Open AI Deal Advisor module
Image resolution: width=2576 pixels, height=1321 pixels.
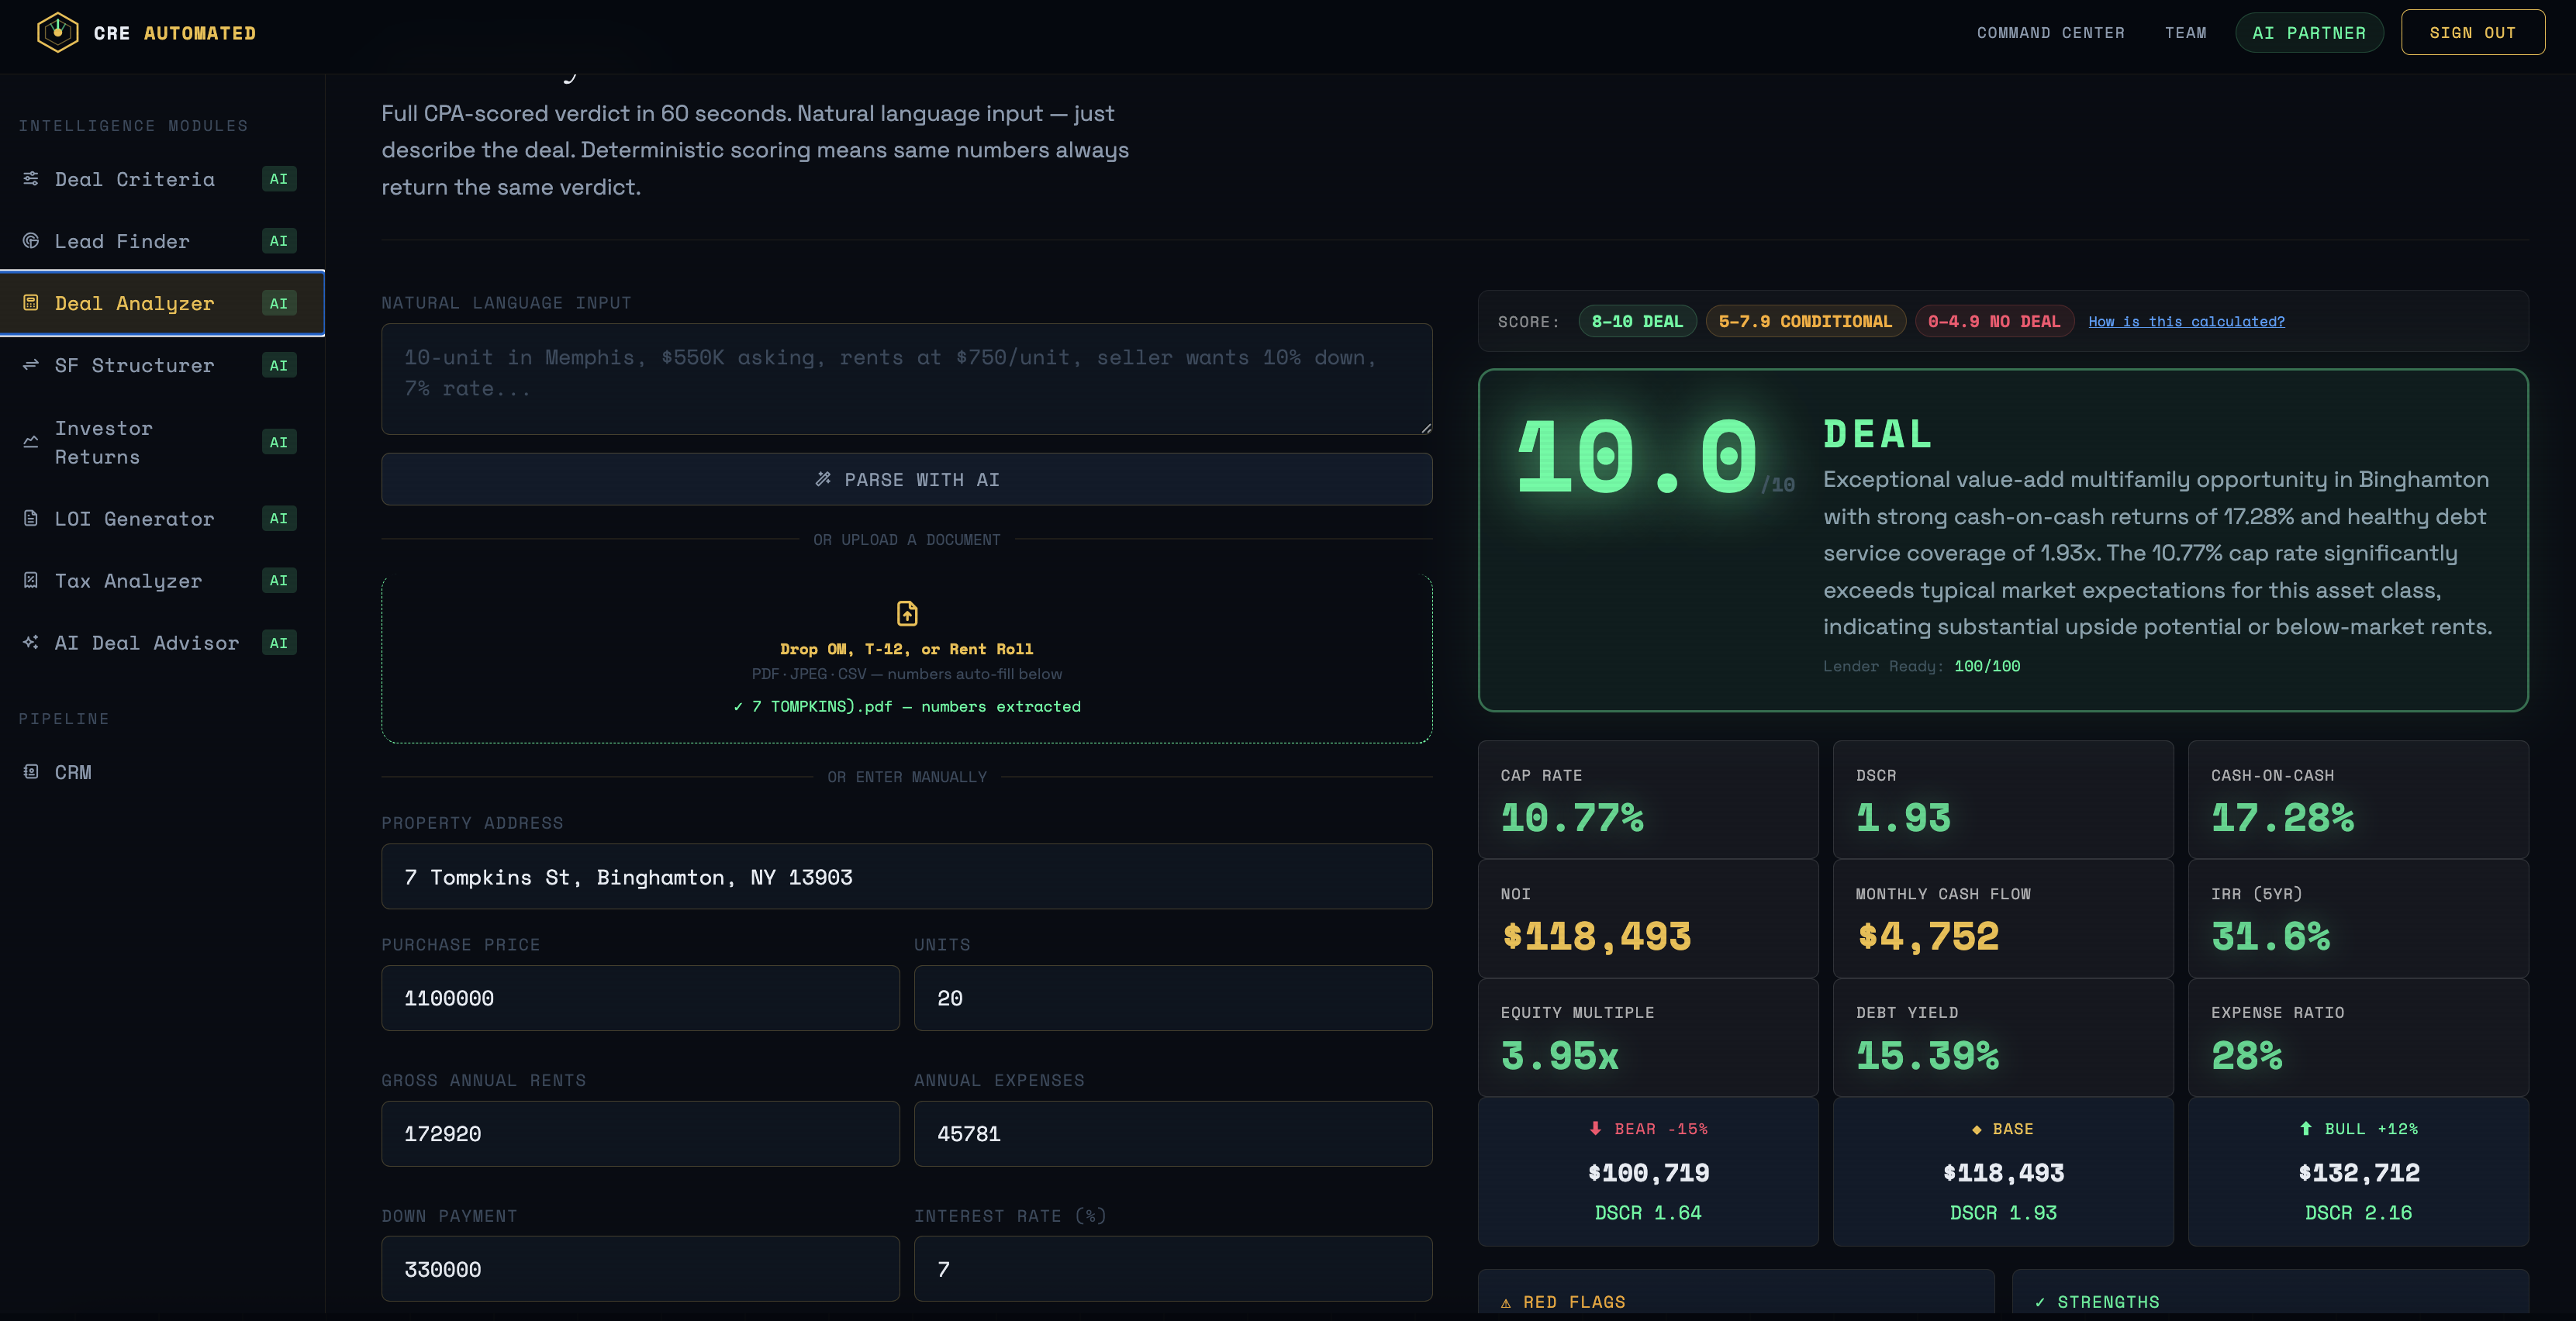(162, 642)
